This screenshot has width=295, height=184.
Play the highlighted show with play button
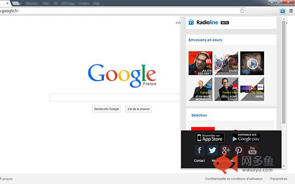252,63
